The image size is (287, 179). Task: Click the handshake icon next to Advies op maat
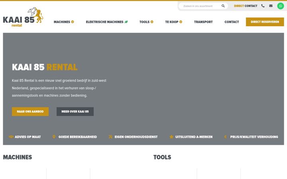point(11,136)
